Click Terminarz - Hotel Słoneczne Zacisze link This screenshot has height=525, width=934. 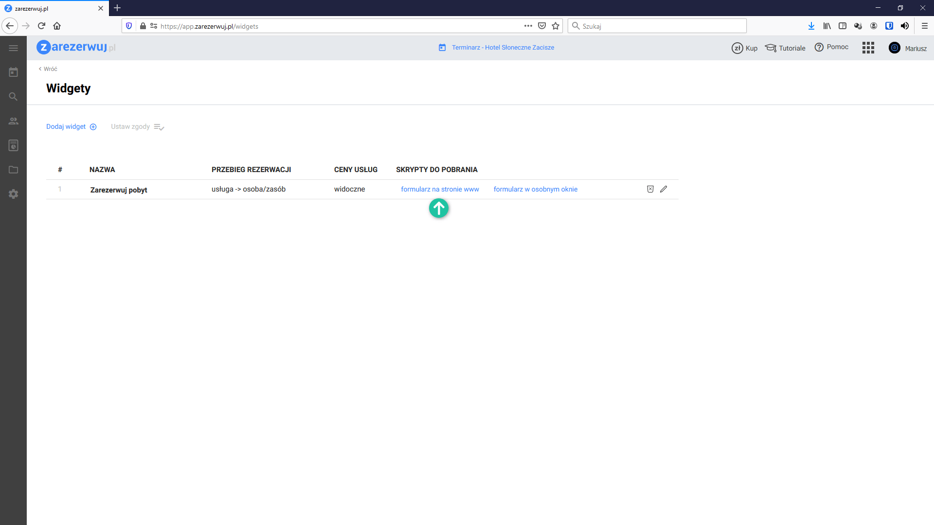coord(503,47)
